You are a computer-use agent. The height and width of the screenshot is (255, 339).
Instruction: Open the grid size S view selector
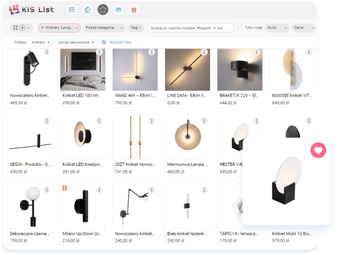[x=22, y=27]
